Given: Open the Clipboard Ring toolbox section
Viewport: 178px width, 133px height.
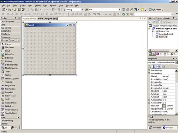Looking at the screenshot, I should pyautogui.click(x=10, y=121).
